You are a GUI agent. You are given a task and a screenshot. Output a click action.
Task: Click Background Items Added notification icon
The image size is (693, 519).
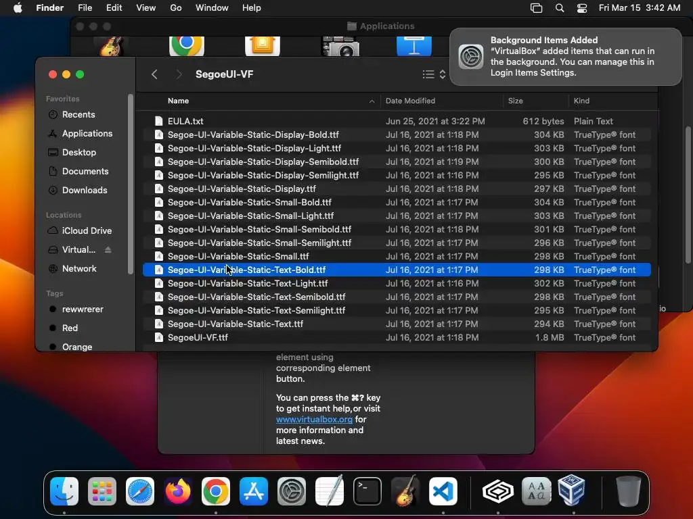click(471, 57)
